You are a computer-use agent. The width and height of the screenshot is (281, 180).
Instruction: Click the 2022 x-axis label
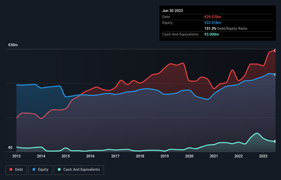239,156
